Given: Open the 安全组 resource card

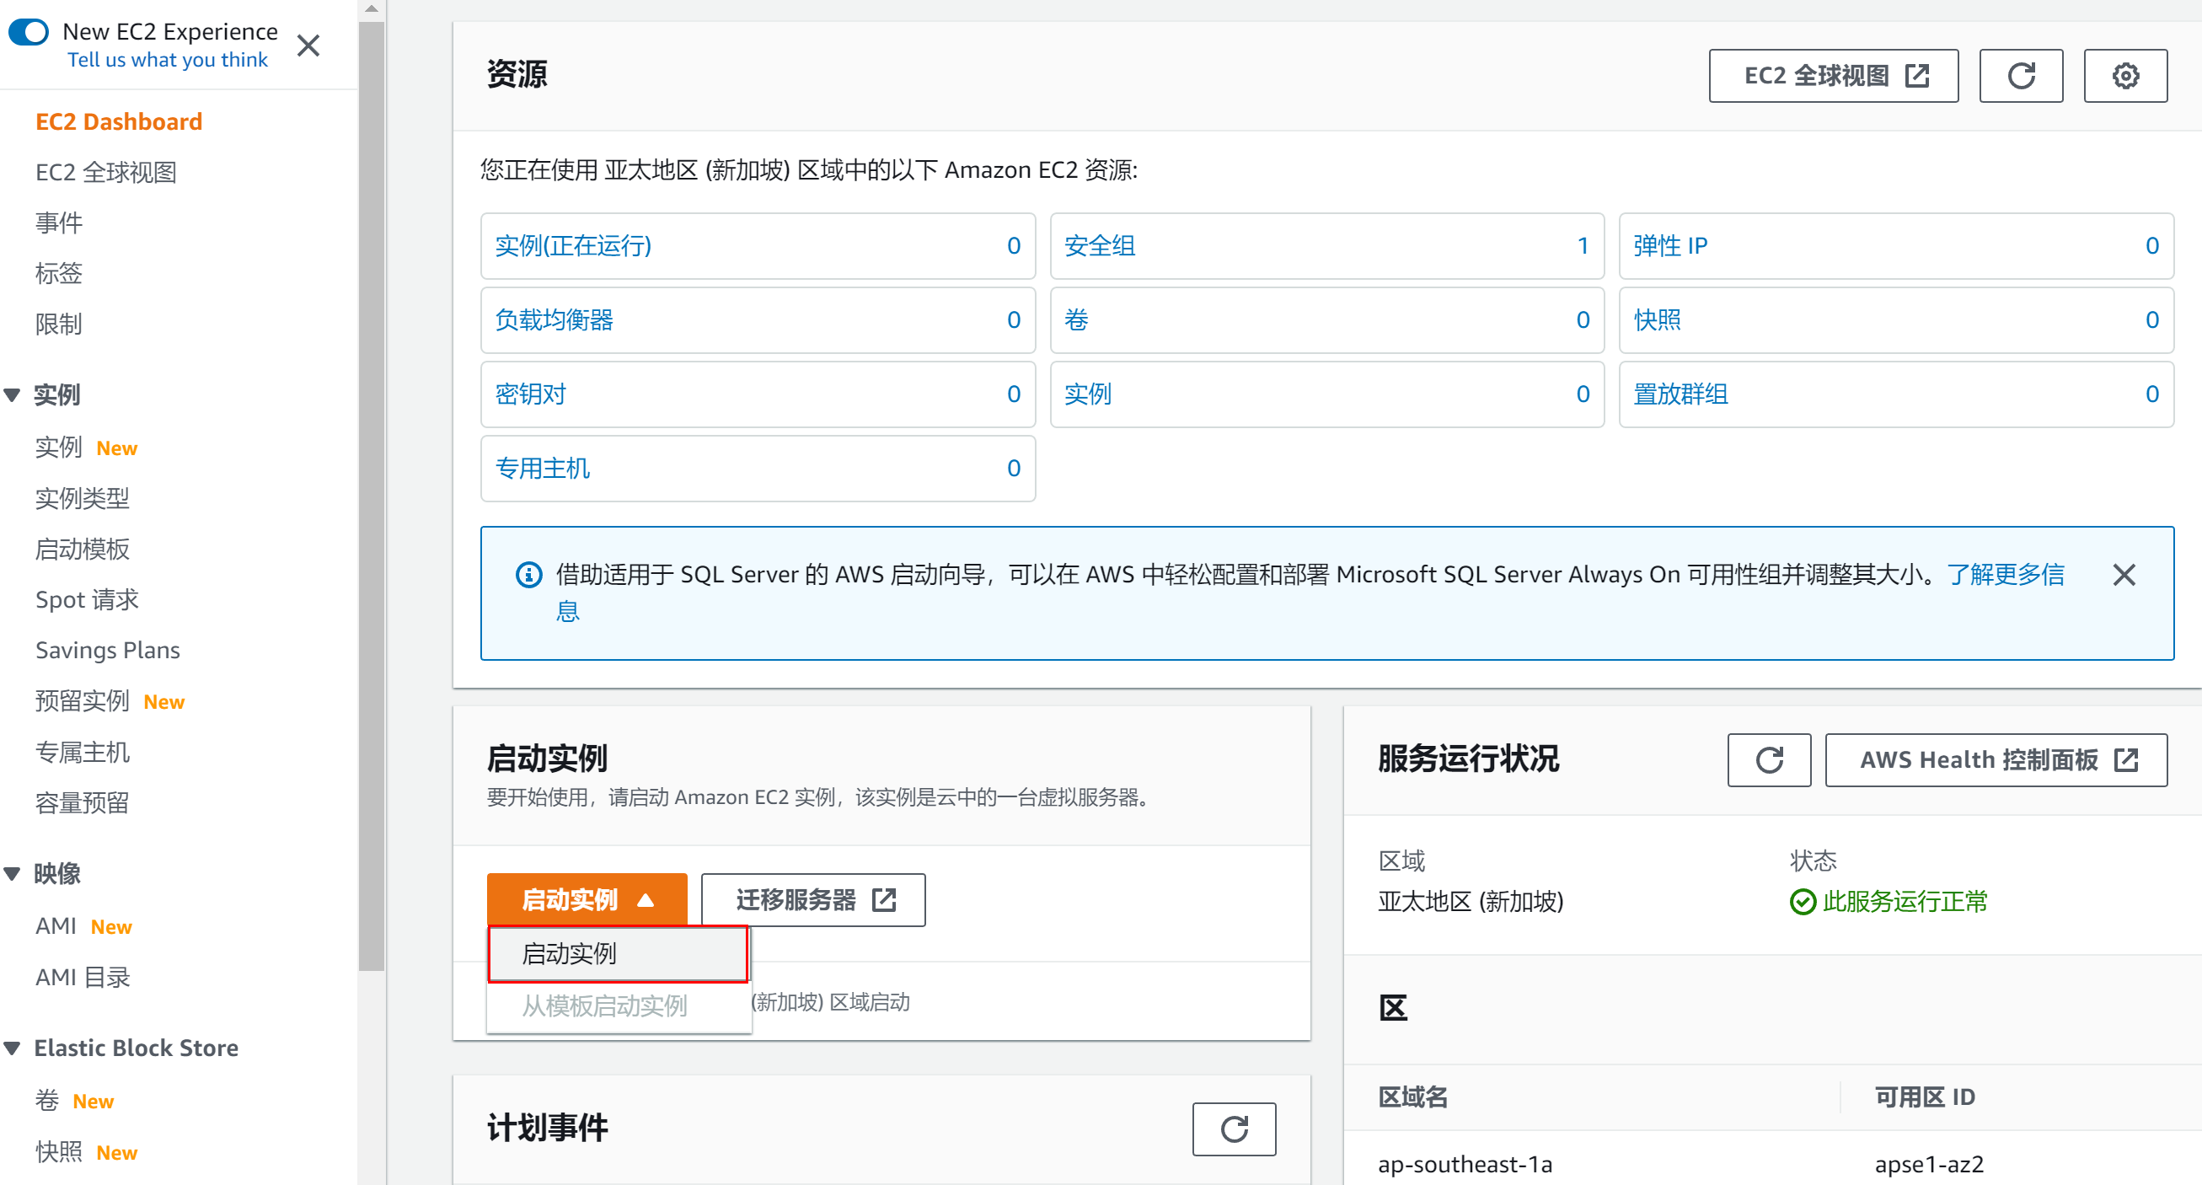Looking at the screenshot, I should coord(1326,246).
